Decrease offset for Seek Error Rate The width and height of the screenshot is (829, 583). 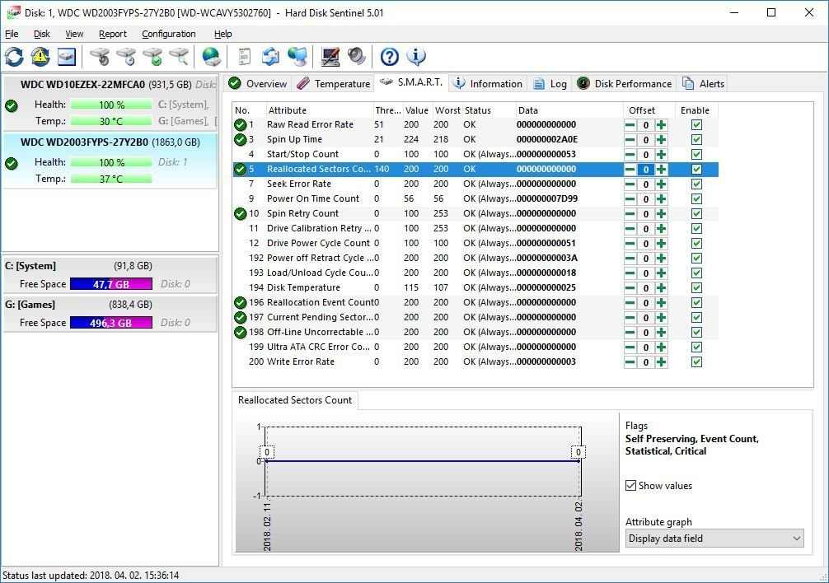tap(630, 184)
